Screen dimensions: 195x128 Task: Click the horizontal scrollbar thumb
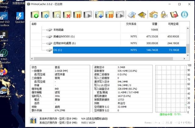pyautogui.click(x=103, y=59)
